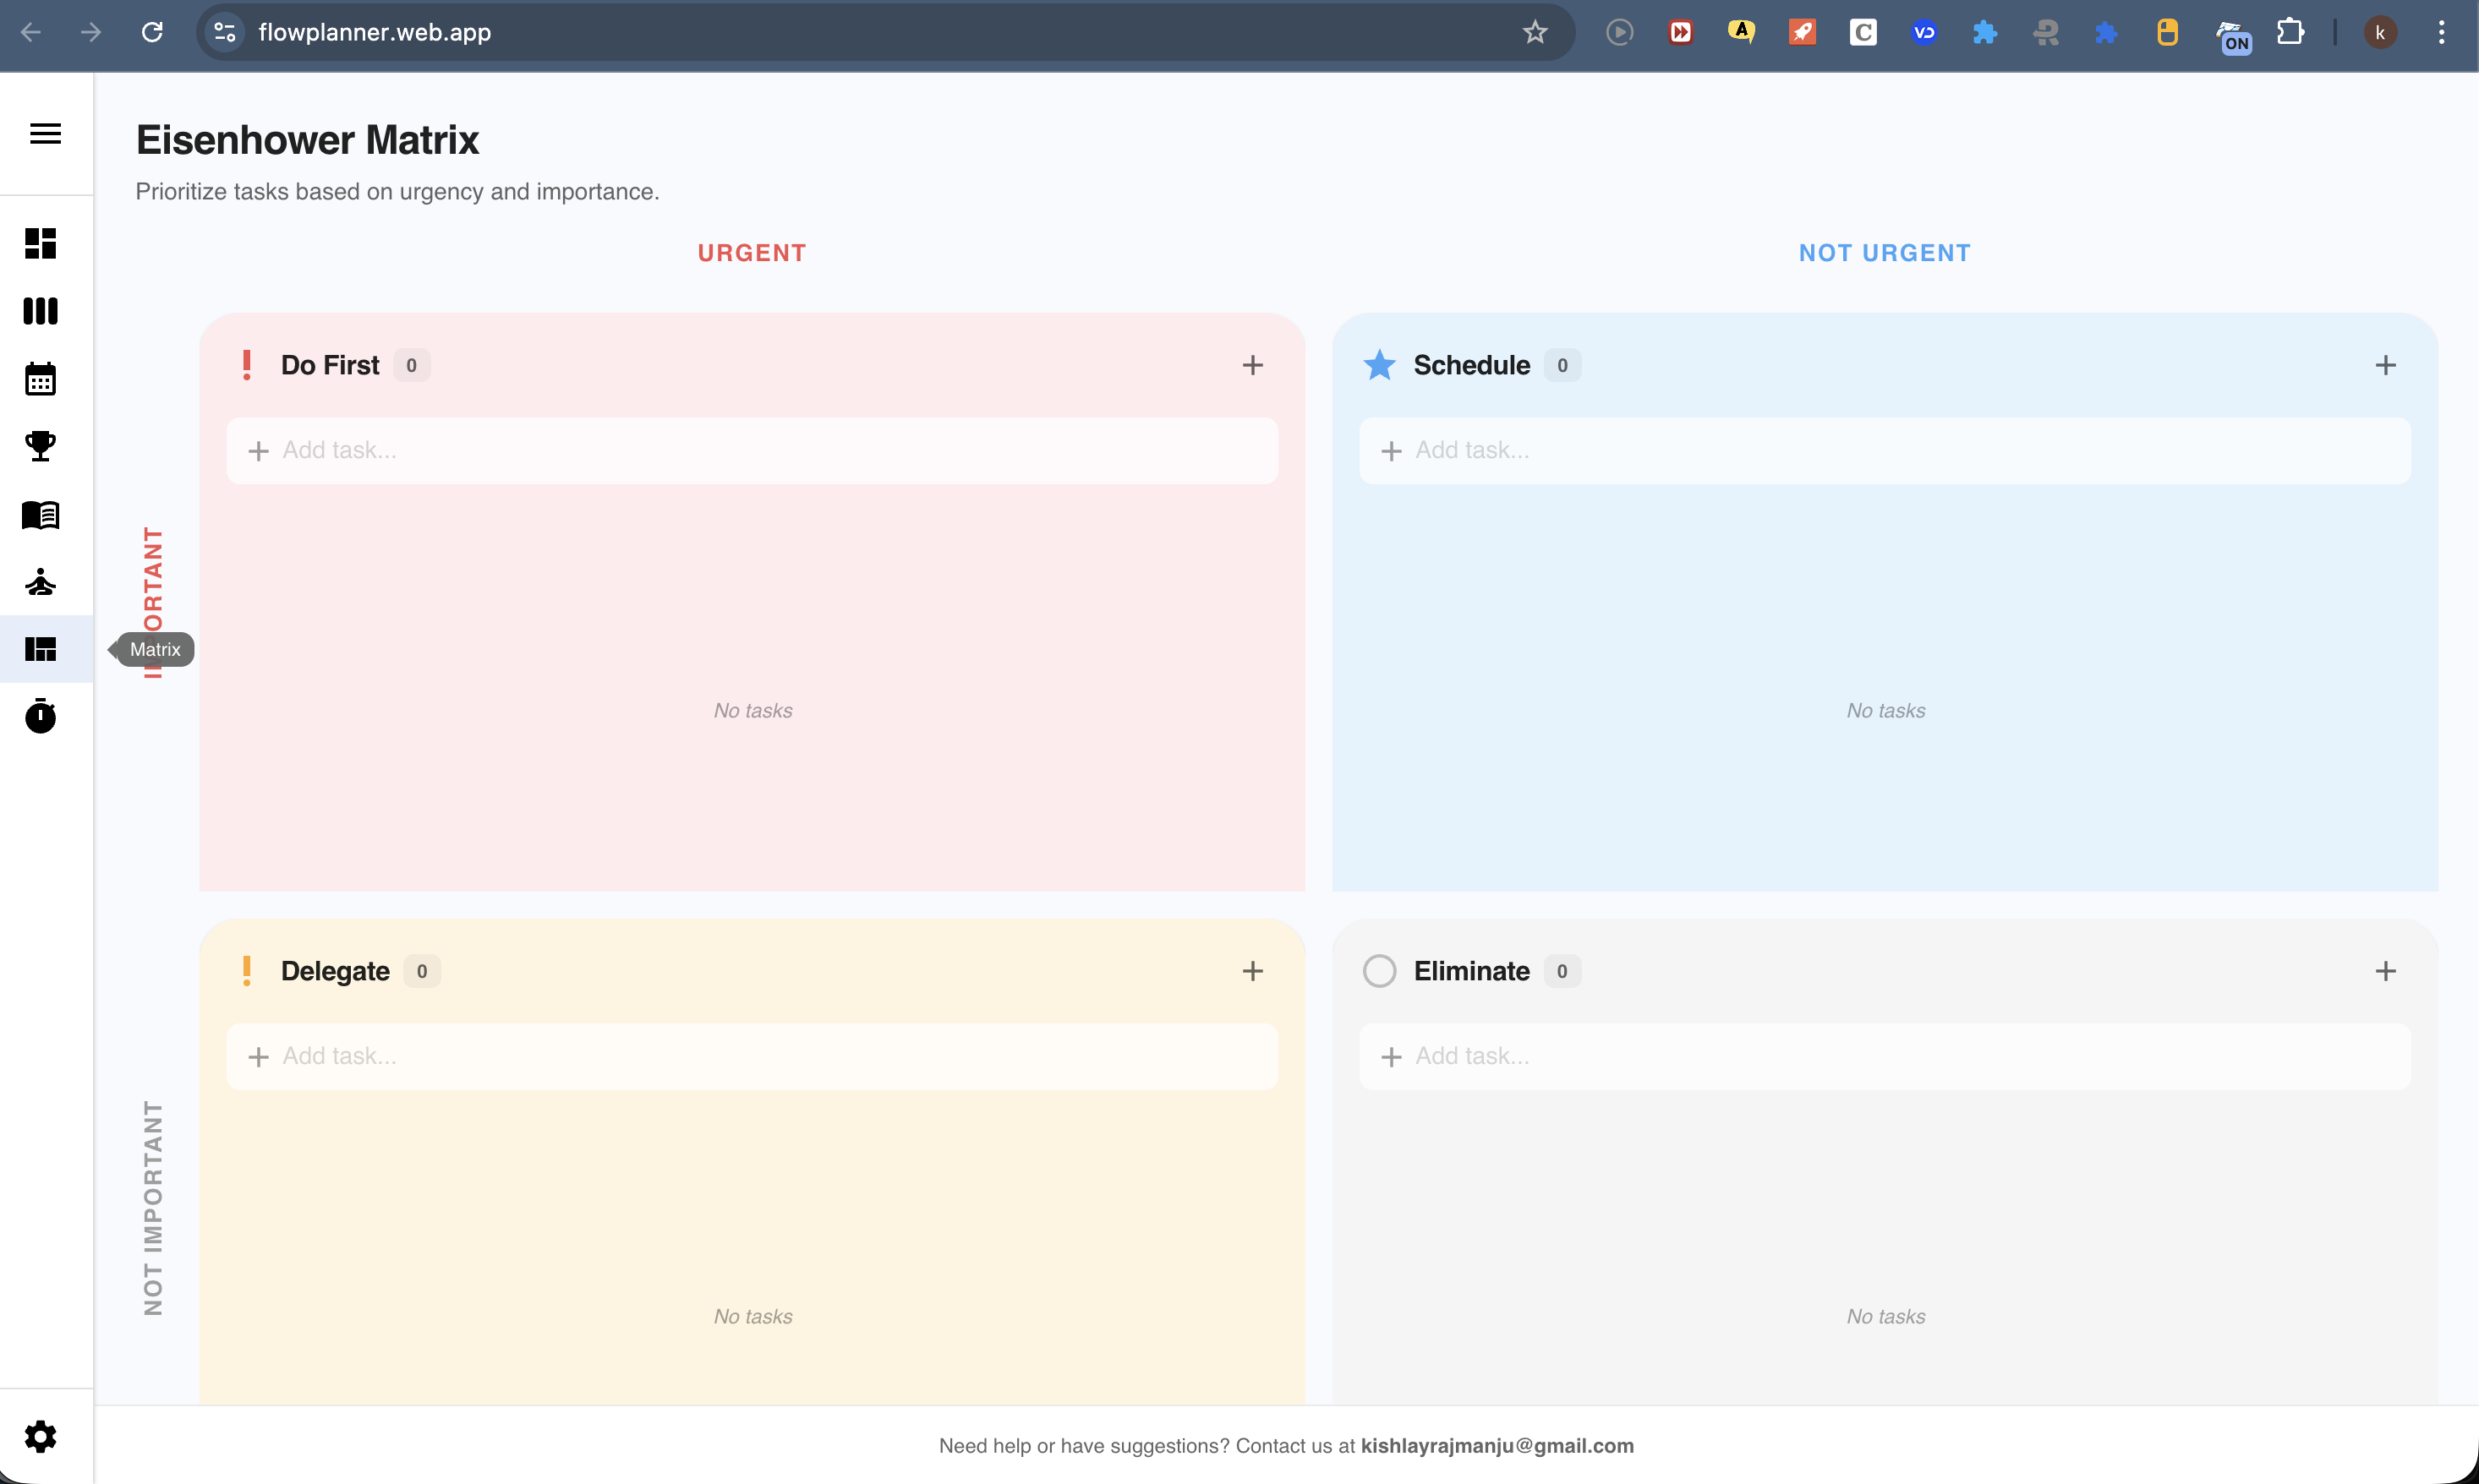Click the highlighted Matrix view icon
Screen dimensions: 2479x1484
(x=41, y=649)
